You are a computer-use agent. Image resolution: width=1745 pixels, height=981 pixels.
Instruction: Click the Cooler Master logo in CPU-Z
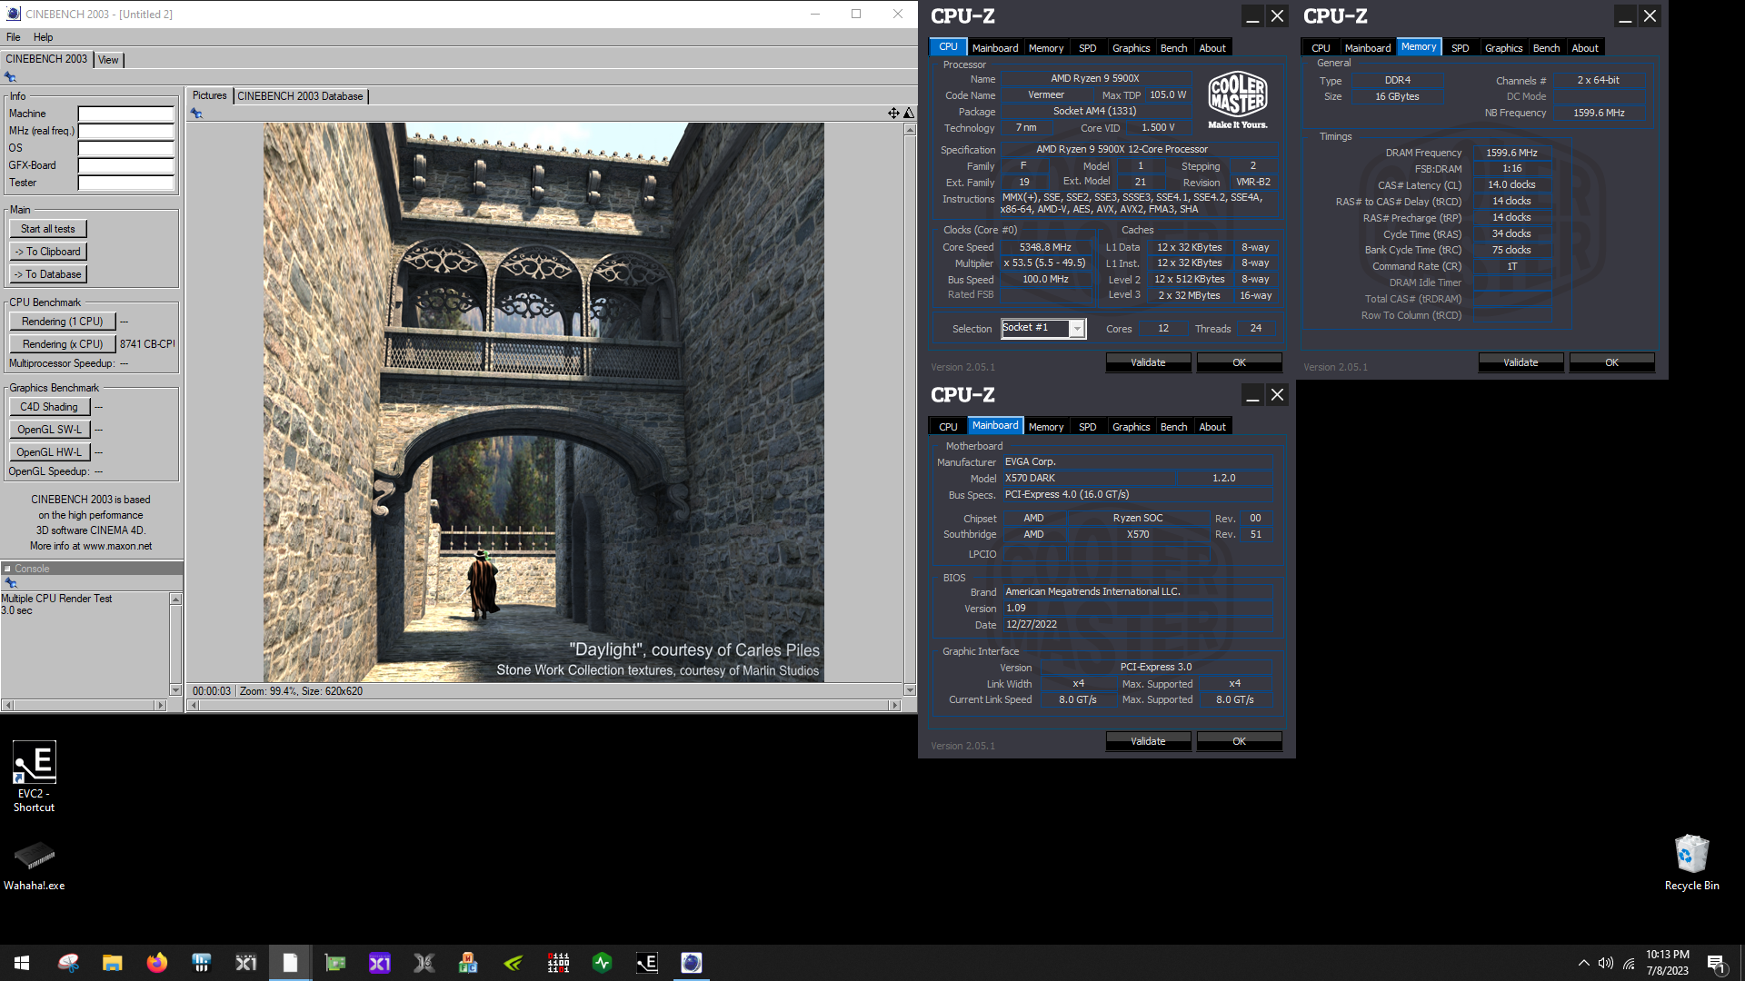(1237, 99)
